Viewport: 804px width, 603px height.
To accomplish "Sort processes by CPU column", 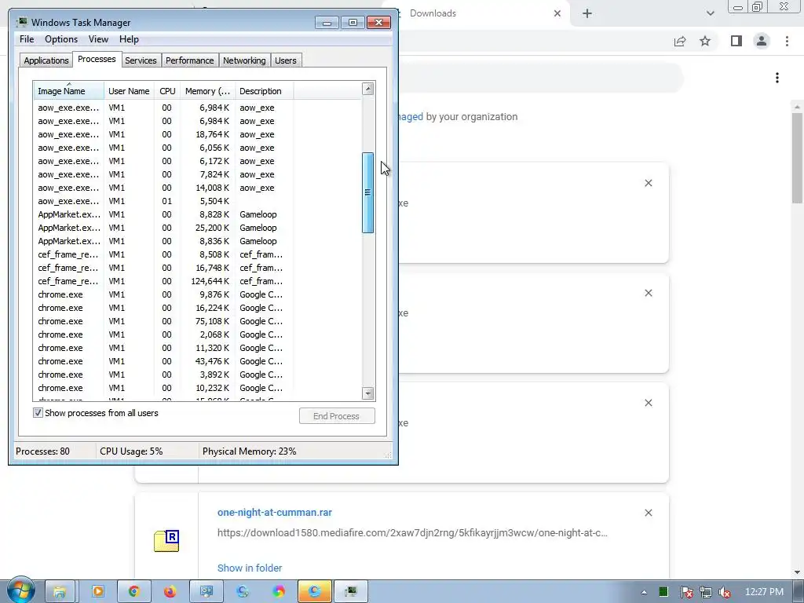I will pyautogui.click(x=167, y=91).
